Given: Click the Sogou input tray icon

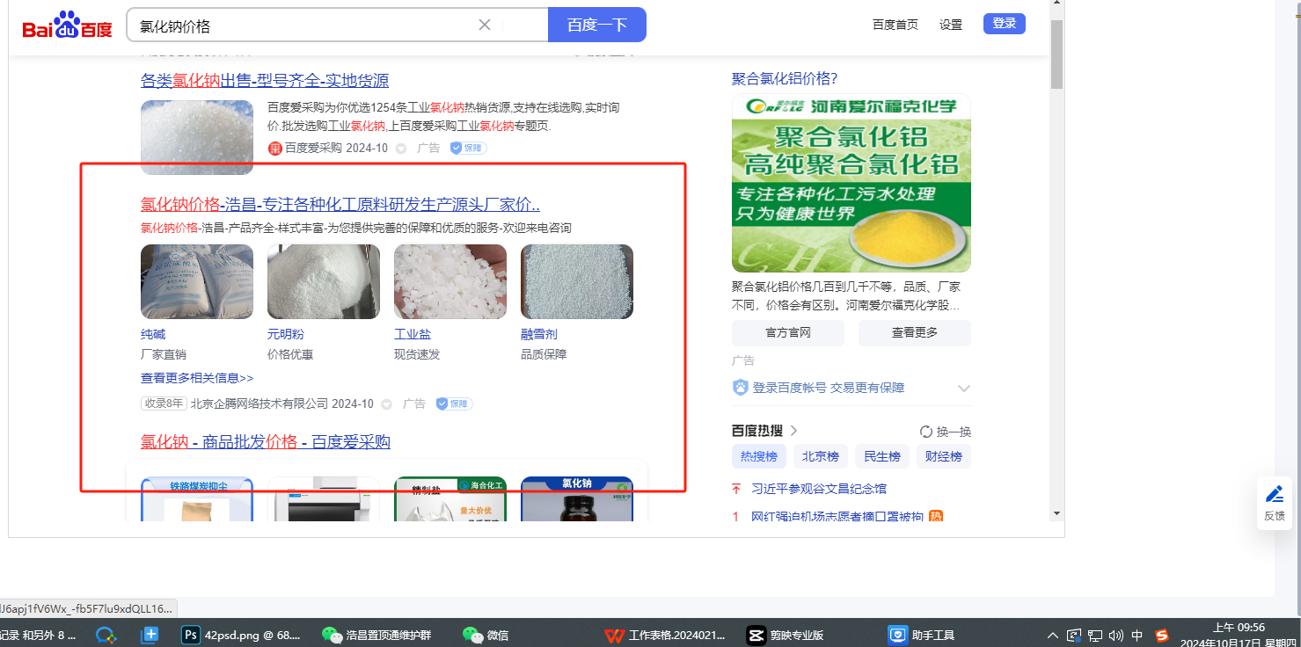Looking at the screenshot, I should click(x=1162, y=635).
